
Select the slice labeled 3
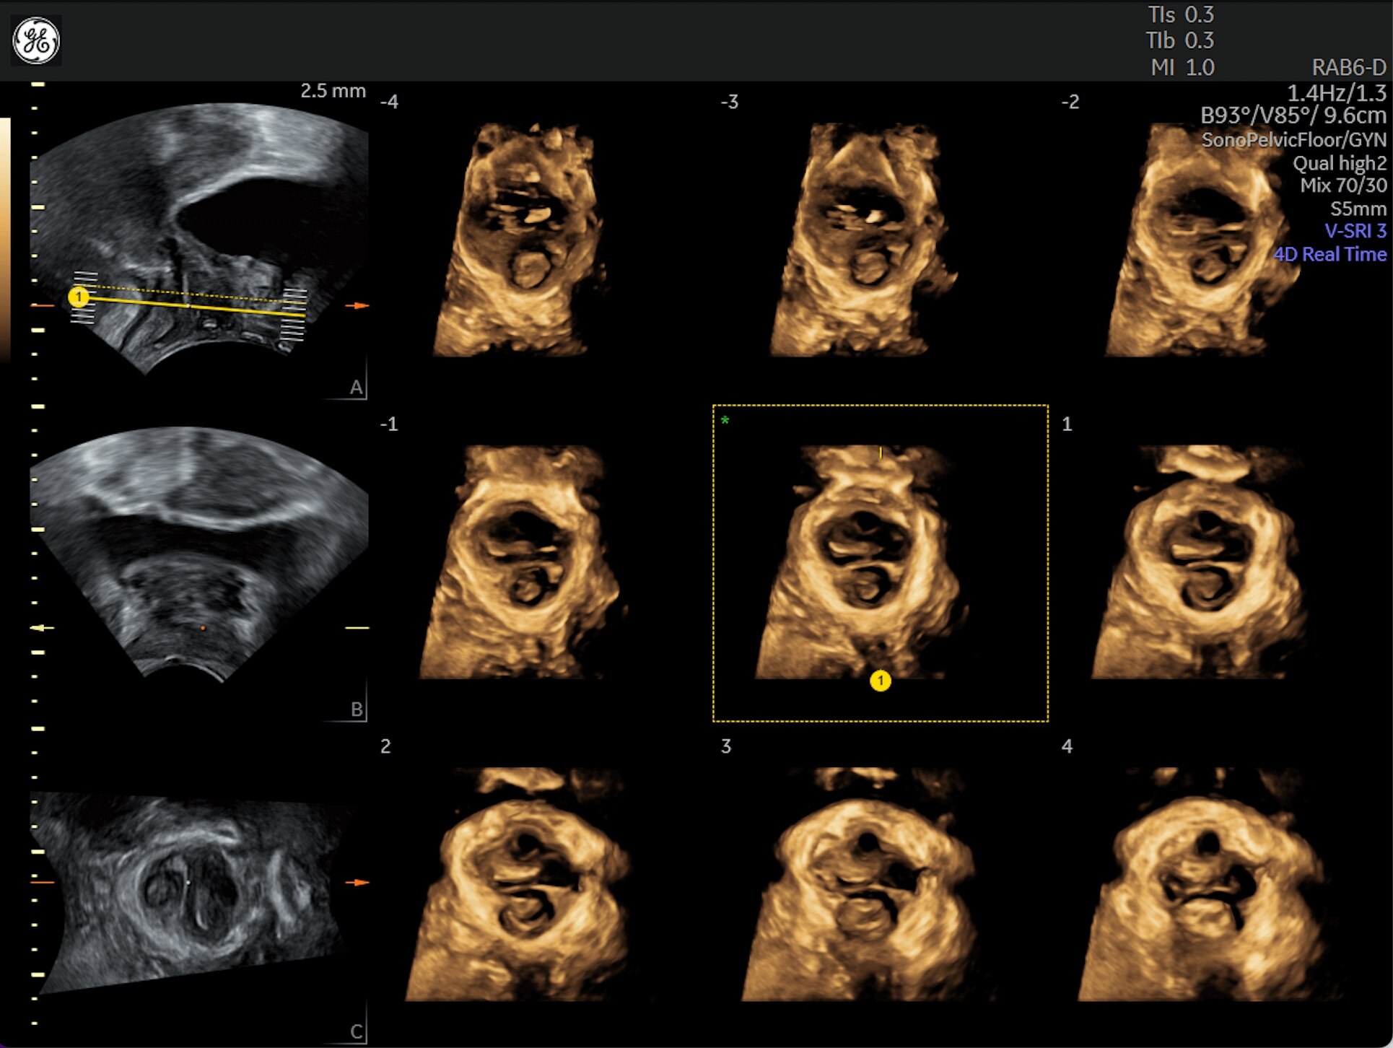[x=863, y=884]
